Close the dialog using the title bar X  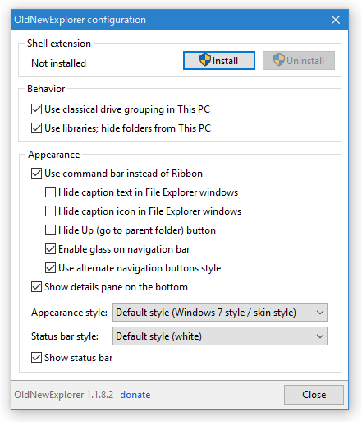tap(336, 20)
